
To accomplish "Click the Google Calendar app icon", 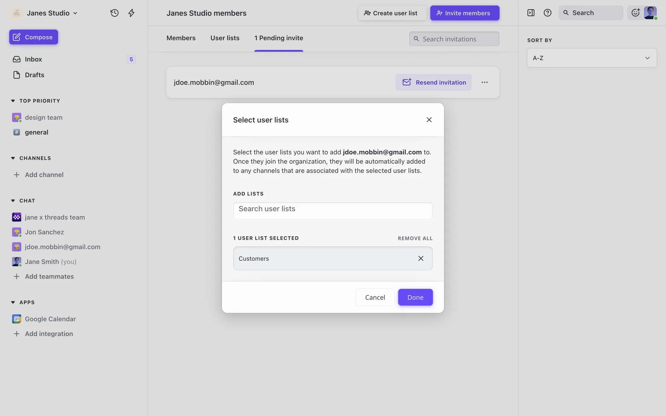I will tap(16, 319).
